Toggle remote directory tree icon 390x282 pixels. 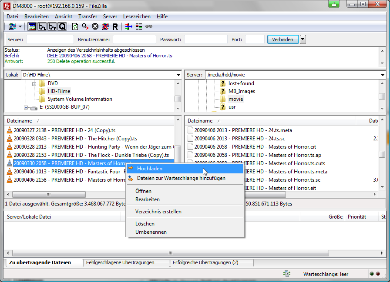[x=52, y=27]
